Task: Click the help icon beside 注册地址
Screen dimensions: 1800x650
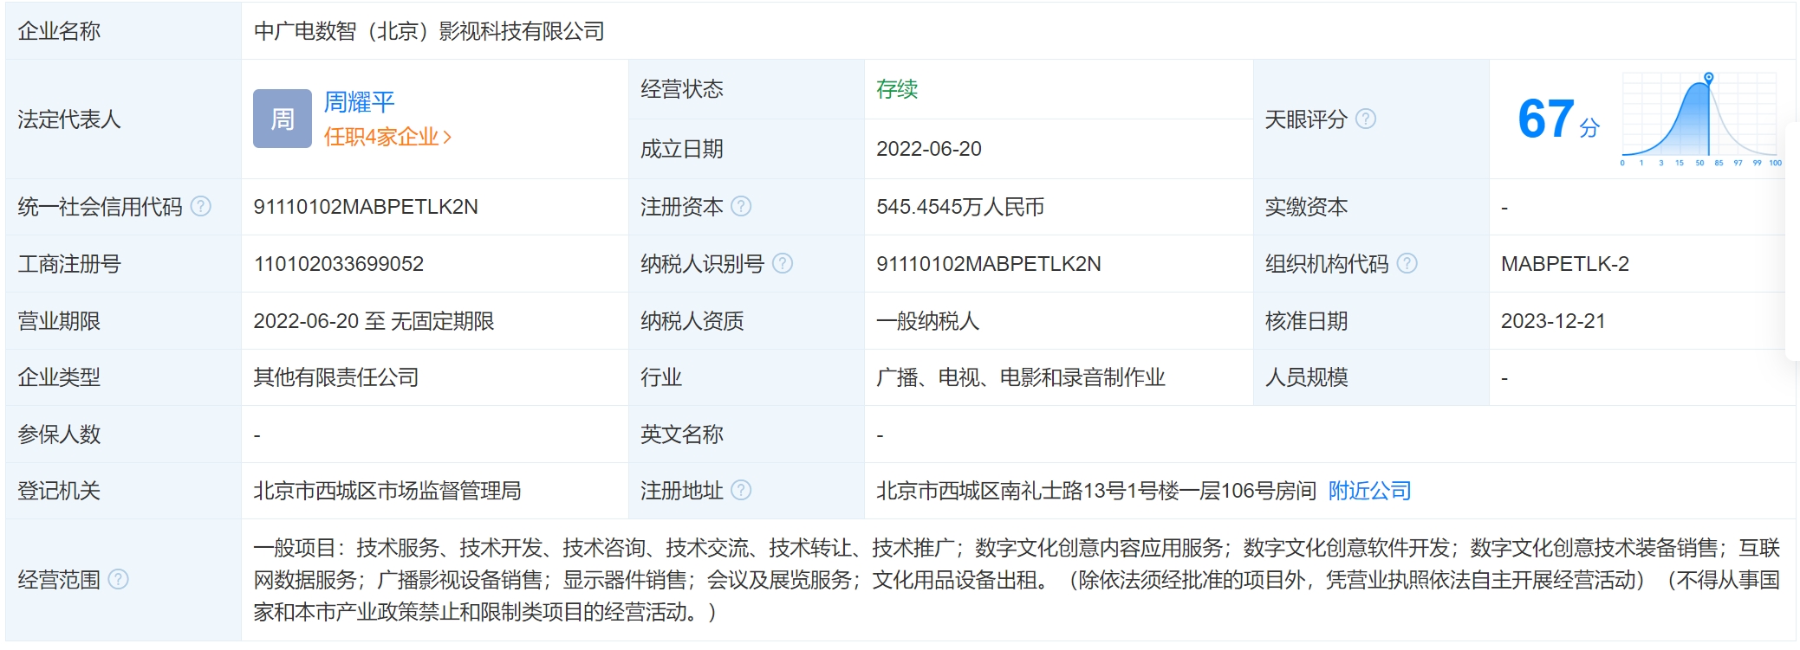Action: point(741,490)
